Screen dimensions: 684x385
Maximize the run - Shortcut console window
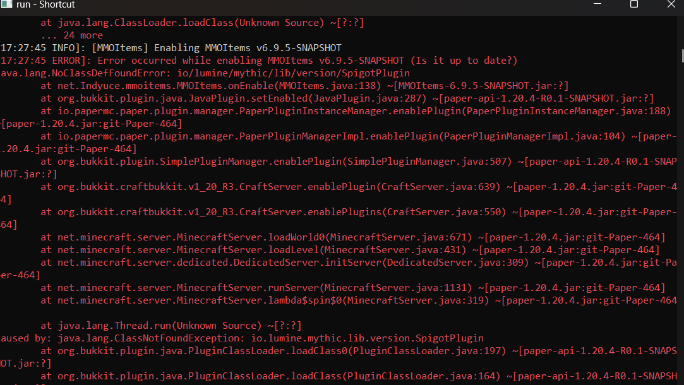(x=634, y=4)
